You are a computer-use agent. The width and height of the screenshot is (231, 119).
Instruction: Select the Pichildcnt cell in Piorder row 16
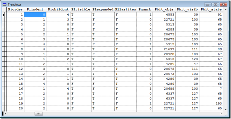tap(58, 88)
